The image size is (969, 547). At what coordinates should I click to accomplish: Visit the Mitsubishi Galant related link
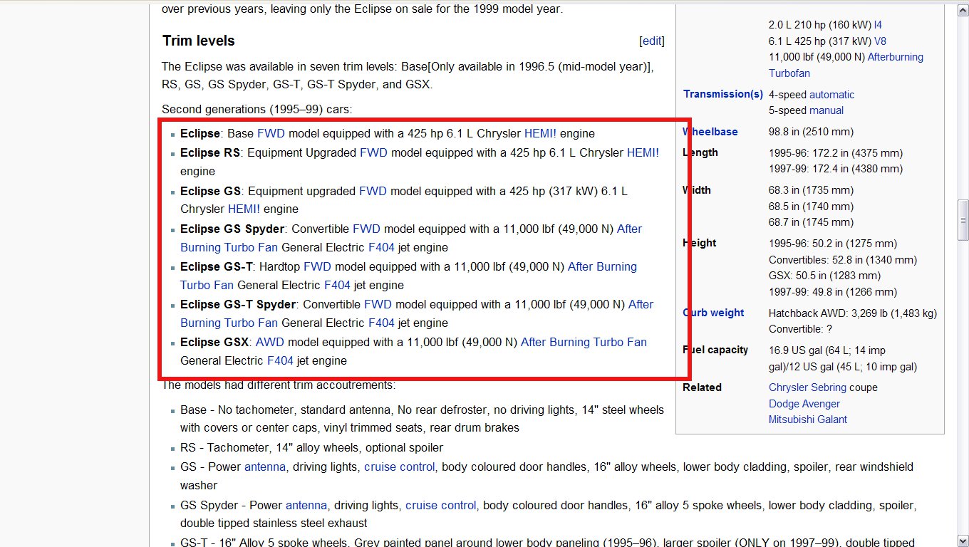(808, 420)
